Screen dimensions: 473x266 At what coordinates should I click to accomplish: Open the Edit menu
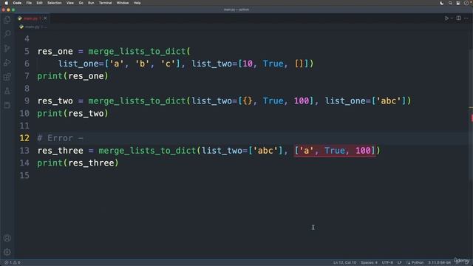click(39, 3)
